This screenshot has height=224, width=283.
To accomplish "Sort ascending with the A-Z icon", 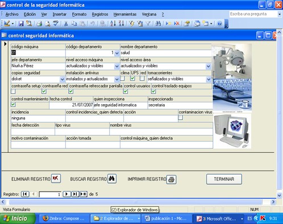I will pyautogui.click(x=113, y=23).
